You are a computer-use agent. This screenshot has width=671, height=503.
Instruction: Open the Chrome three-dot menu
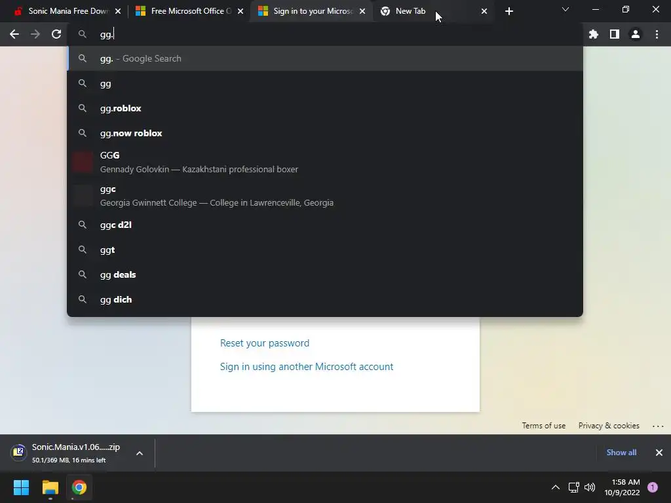(657, 34)
